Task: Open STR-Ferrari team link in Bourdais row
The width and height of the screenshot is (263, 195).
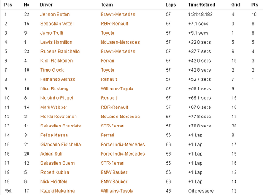Action: tap(113, 126)
